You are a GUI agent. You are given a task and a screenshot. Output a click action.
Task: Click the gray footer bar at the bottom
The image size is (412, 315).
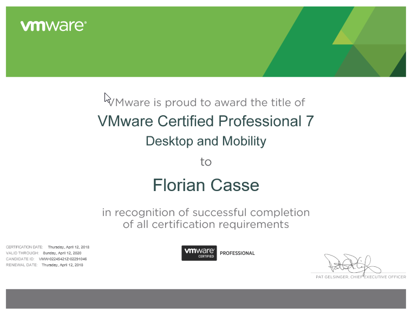pos(206,299)
